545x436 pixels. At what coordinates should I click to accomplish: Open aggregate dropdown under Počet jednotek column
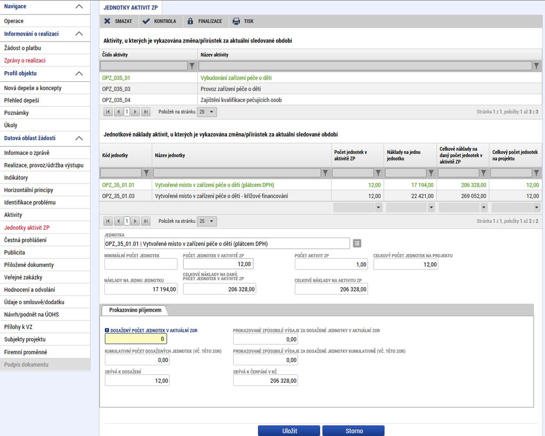pyautogui.click(x=378, y=207)
